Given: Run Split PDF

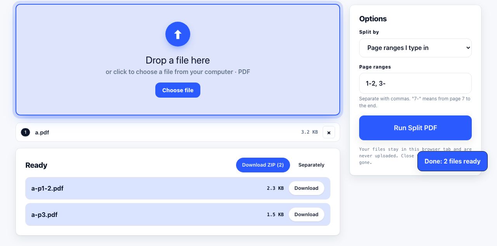Looking at the screenshot, I should 415,128.
